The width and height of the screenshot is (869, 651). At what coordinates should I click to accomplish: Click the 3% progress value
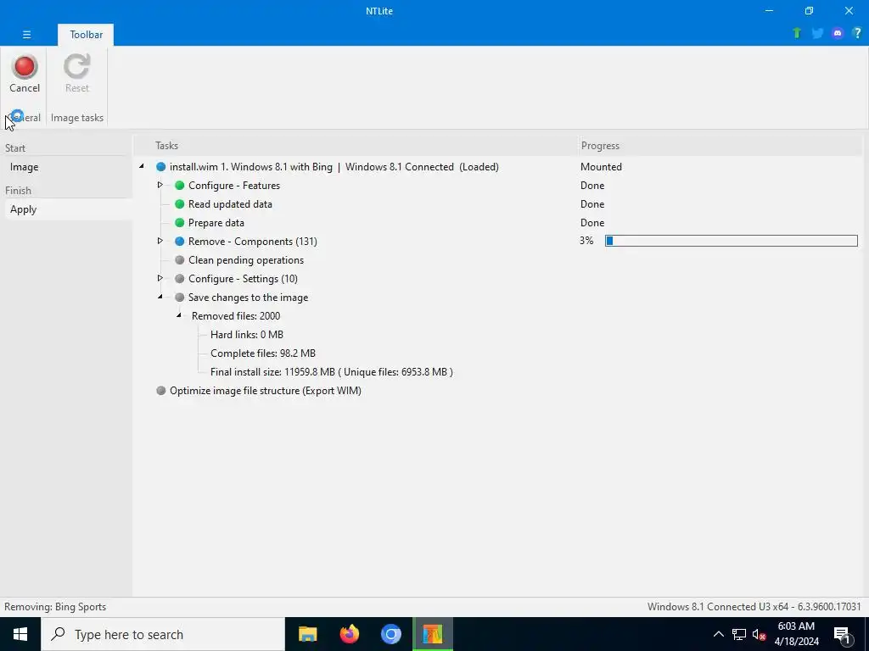(586, 241)
